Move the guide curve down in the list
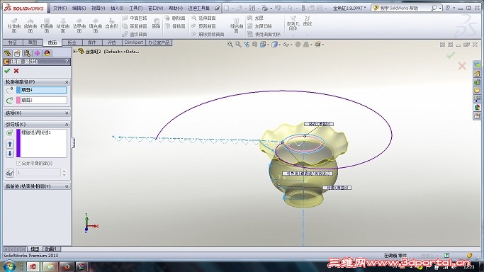The width and height of the screenshot is (484, 272). [x=10, y=153]
